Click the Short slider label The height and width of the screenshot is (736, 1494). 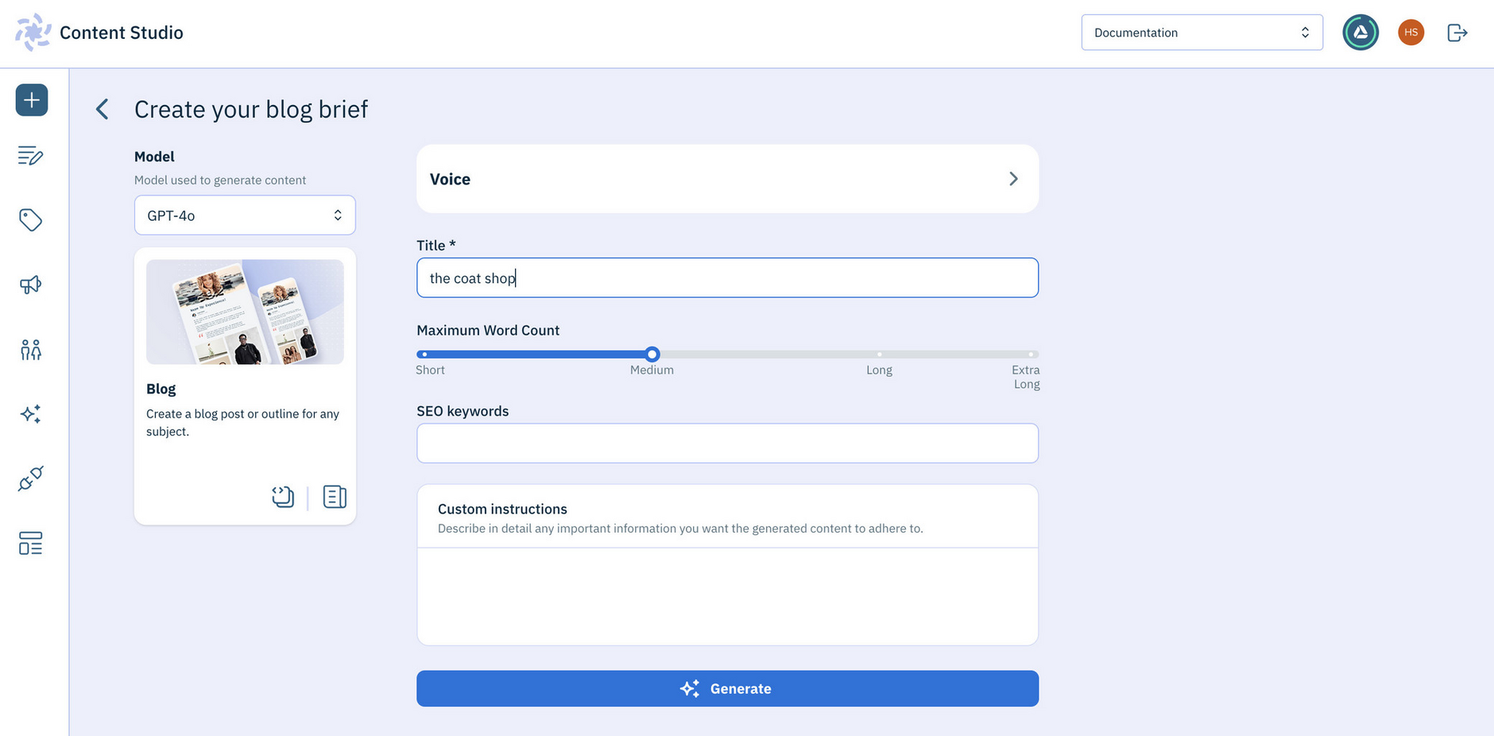[x=430, y=370]
